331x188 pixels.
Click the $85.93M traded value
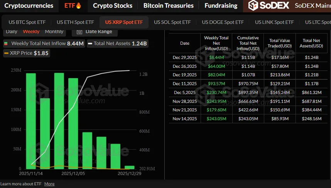(x=280, y=119)
